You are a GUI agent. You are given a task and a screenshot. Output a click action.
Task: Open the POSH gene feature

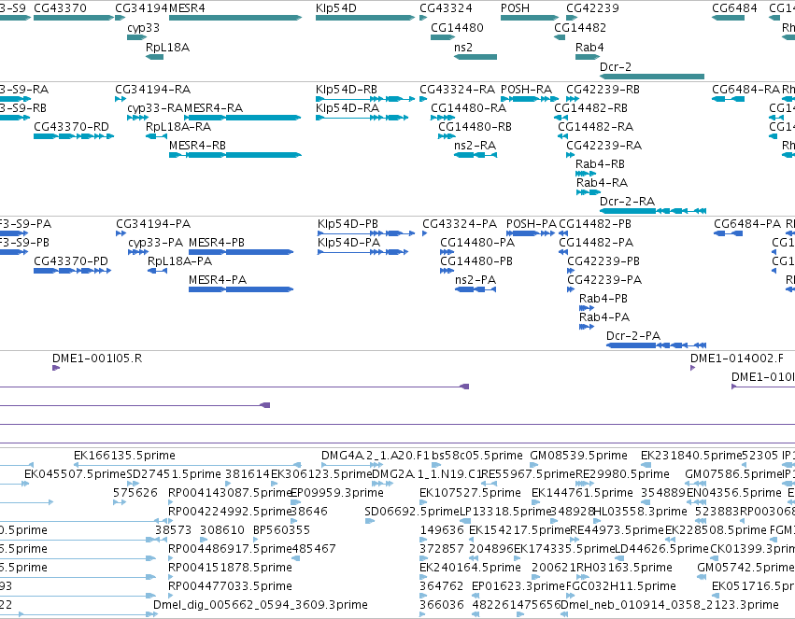coord(530,18)
